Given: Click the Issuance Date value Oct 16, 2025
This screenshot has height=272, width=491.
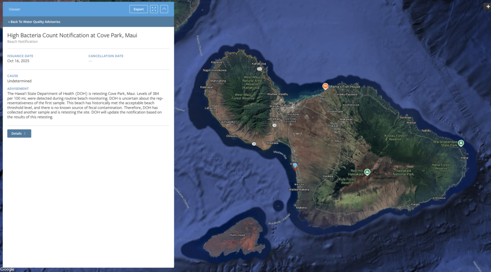Looking at the screenshot, I should [x=18, y=61].
